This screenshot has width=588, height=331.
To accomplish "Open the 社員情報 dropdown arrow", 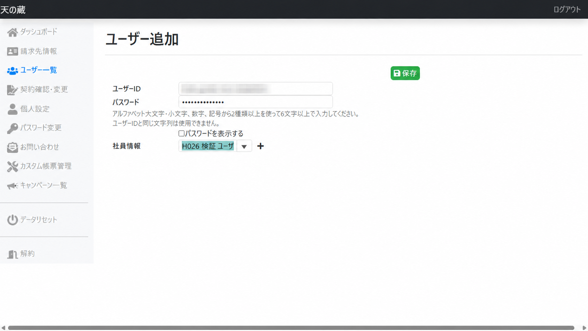I will click(244, 146).
